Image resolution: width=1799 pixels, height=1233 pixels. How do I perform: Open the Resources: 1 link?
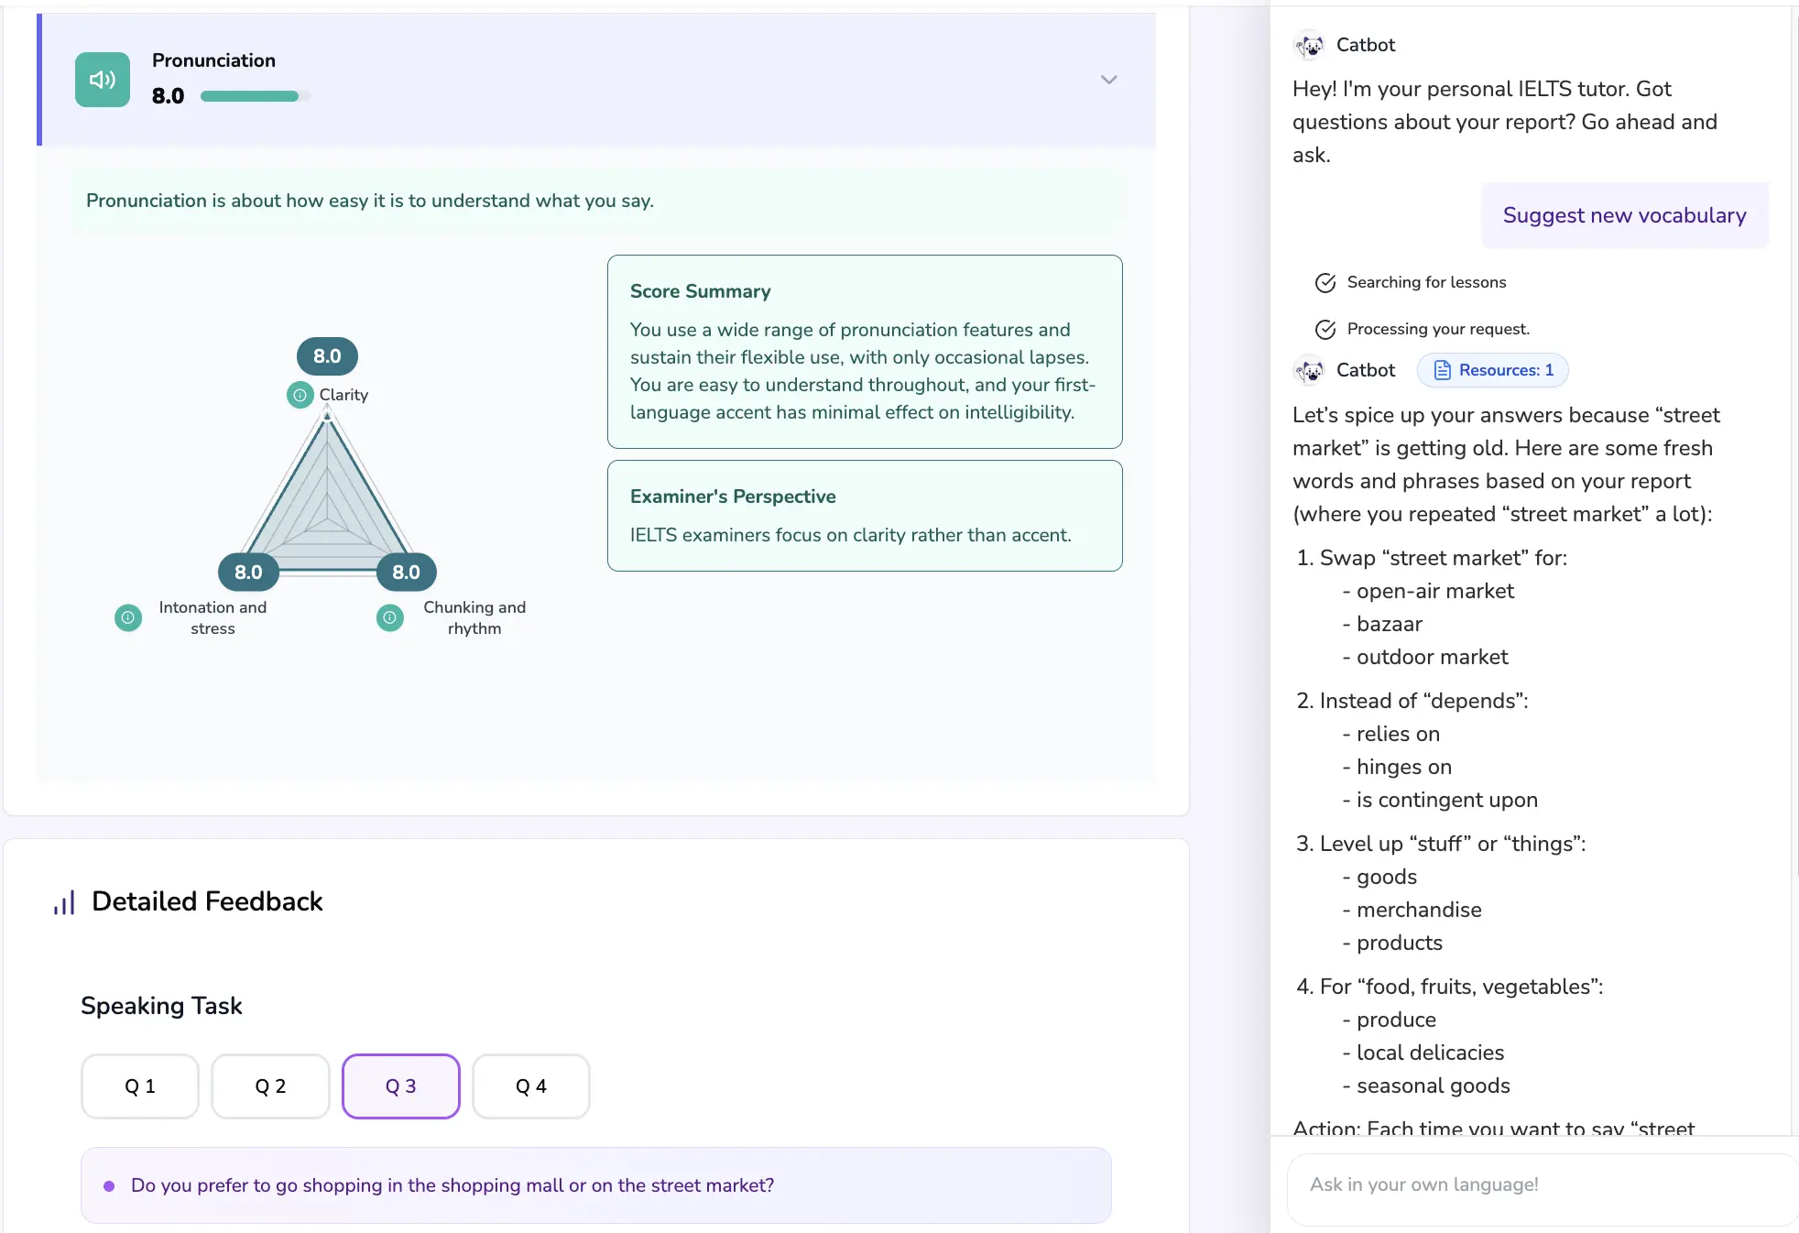pyautogui.click(x=1492, y=370)
